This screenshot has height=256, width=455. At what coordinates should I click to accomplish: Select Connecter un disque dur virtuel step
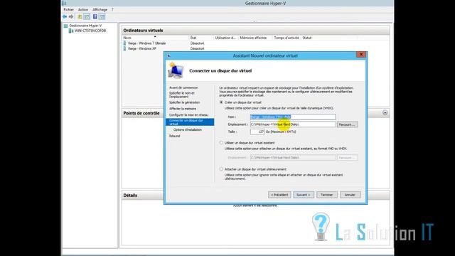click(x=190, y=122)
